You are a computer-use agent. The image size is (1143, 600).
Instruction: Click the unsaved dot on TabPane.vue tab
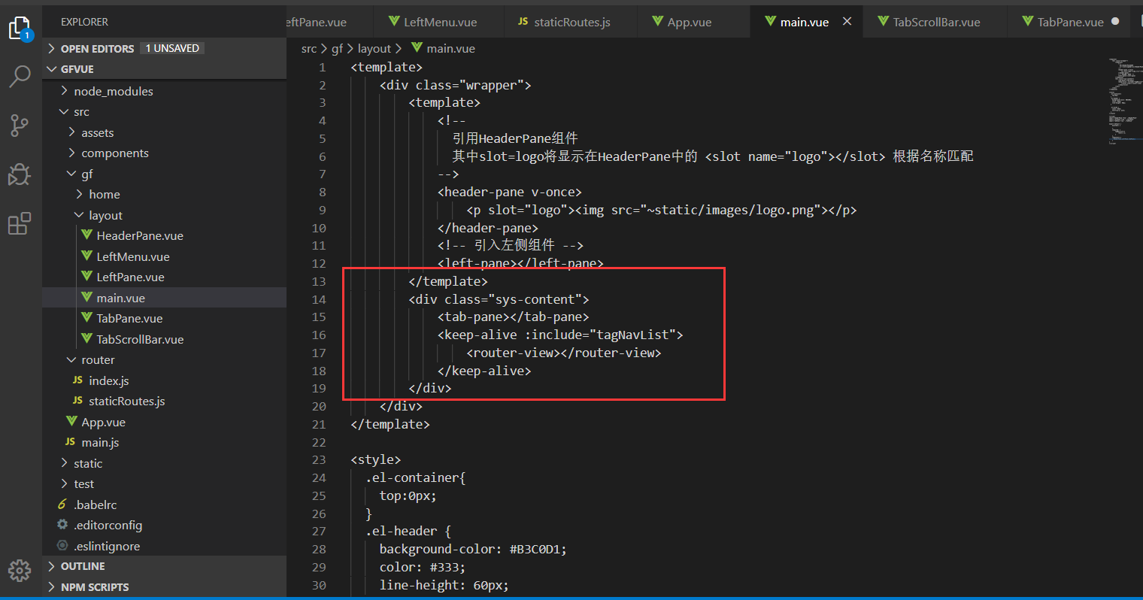coord(1115,22)
